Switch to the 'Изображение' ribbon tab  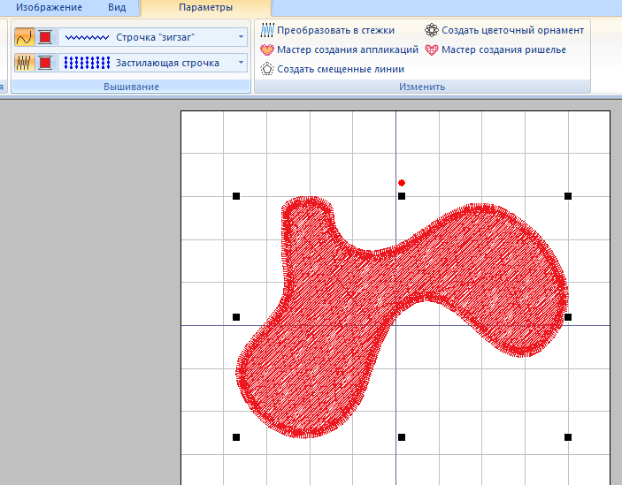pyautogui.click(x=49, y=7)
